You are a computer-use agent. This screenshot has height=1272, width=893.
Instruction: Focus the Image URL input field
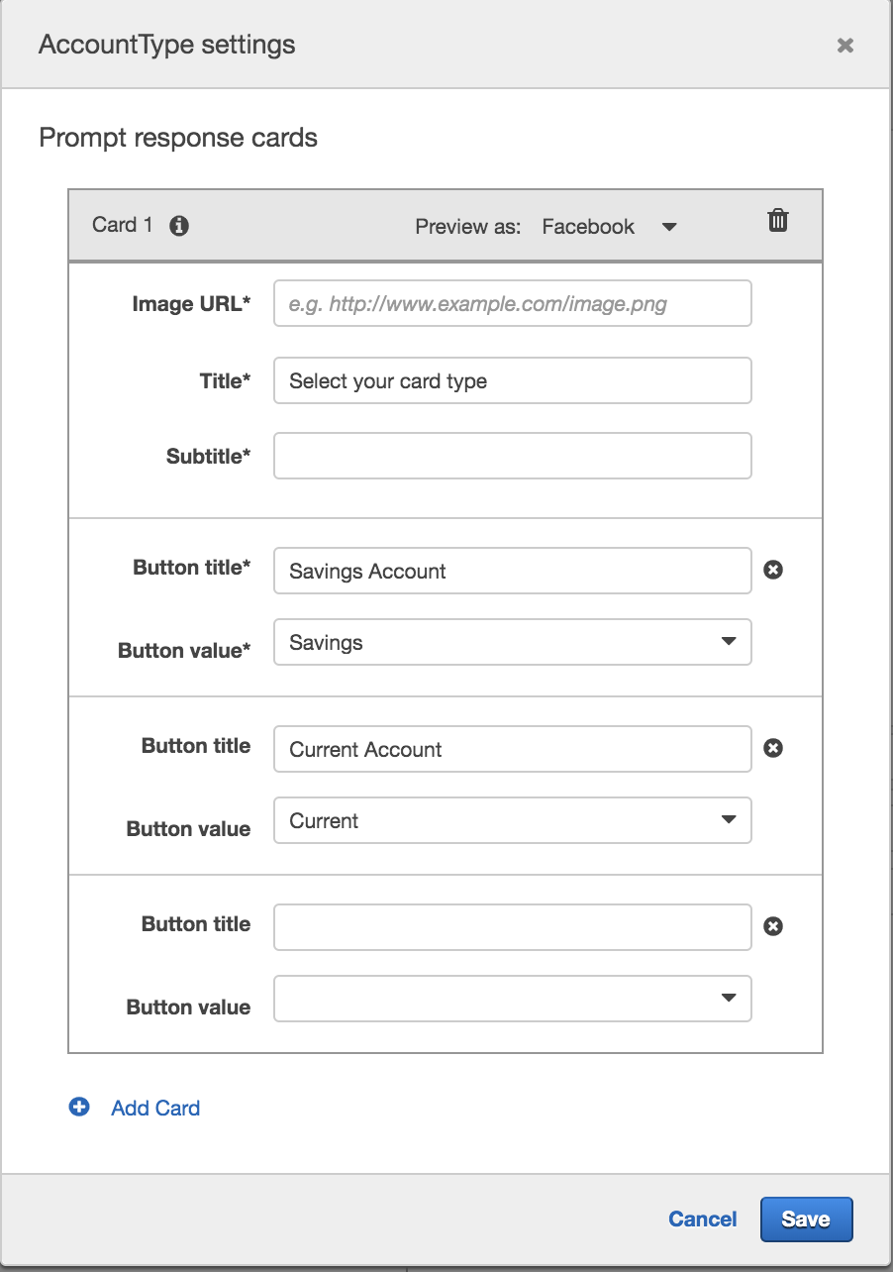pos(513,303)
